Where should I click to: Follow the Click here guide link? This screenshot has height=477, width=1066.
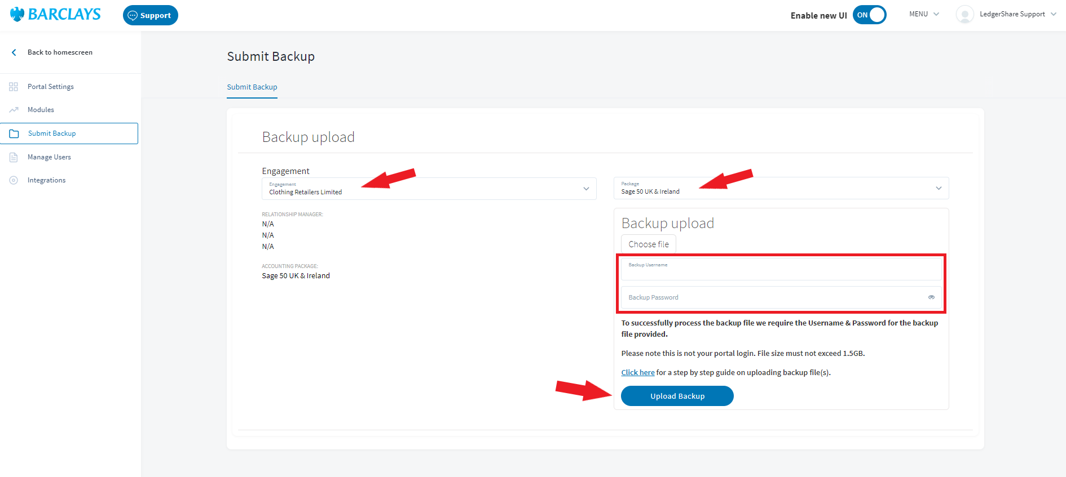pos(637,373)
